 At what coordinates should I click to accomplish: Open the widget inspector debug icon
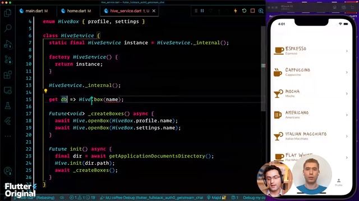point(261,11)
